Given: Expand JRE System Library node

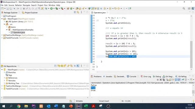Looking at the screenshot, I should [x=5, y=21].
